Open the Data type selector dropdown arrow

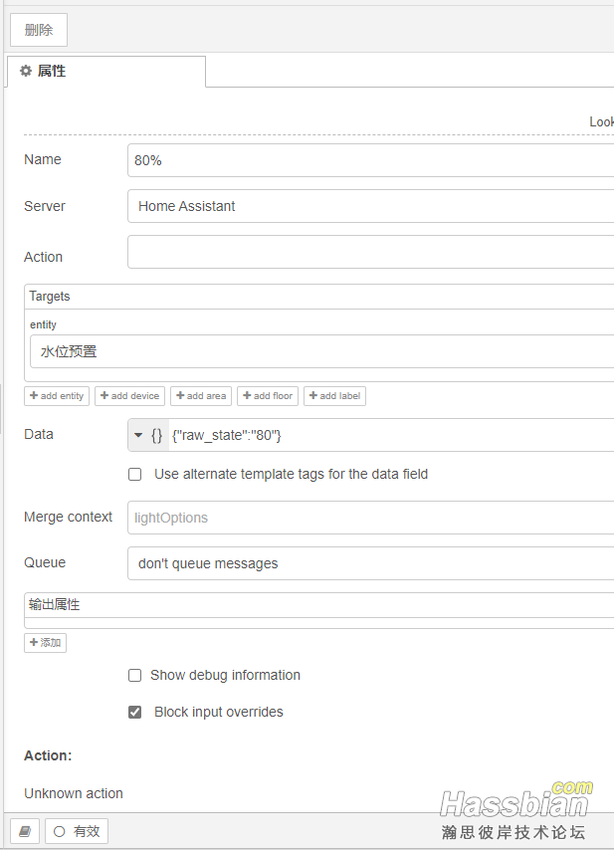(138, 435)
